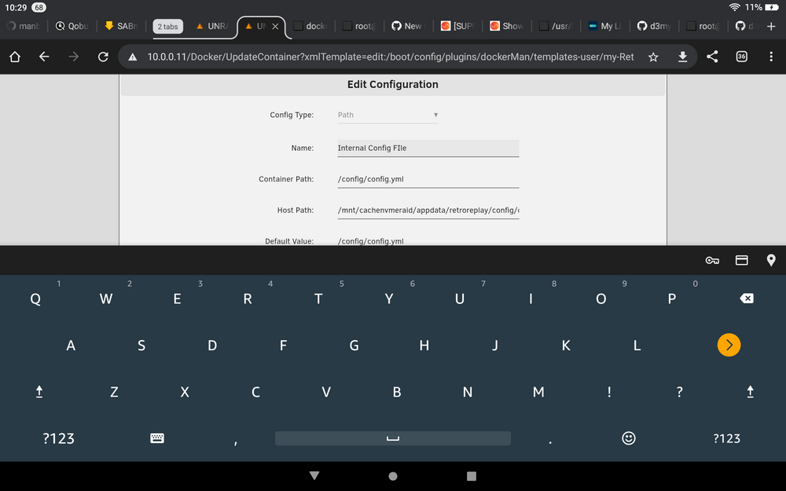Tap the not-secure warning triangle in address bar
Screen dimensions: 786x491
132,57
